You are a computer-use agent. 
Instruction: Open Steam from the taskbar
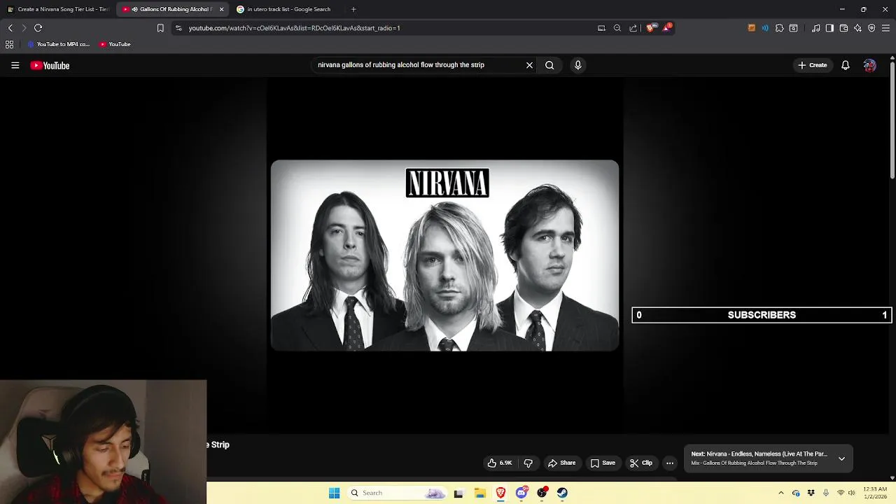[562, 493]
